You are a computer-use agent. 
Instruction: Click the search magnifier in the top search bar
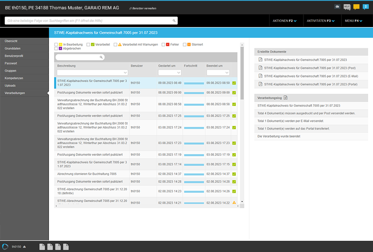(x=174, y=21)
